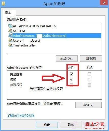109x131 pixels.
Task: Close the Appx permissions dialog
Action: [x=104, y=3]
